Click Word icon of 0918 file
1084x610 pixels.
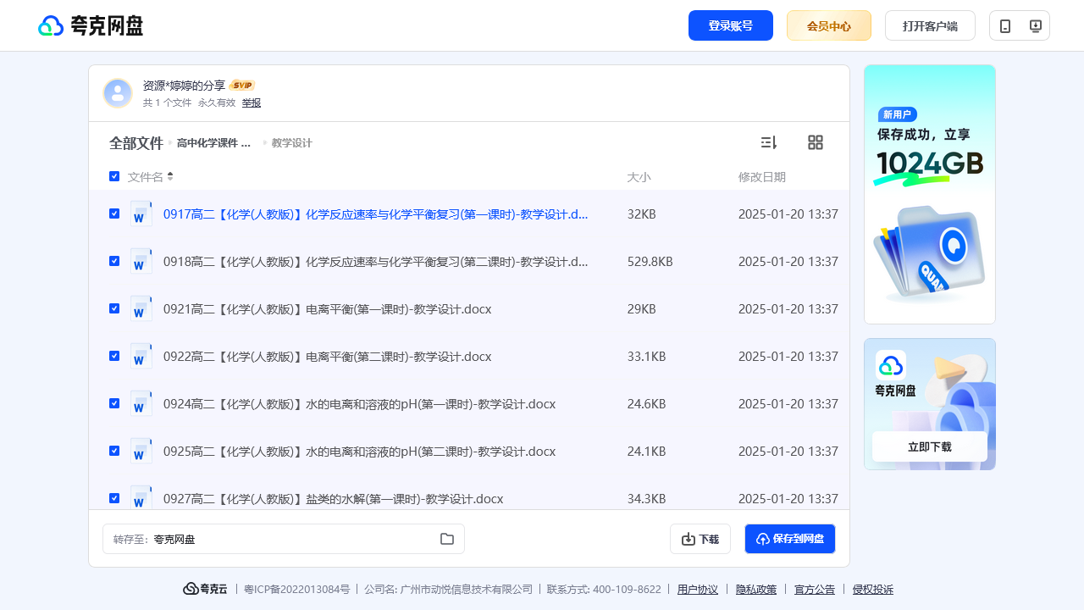[x=141, y=261]
